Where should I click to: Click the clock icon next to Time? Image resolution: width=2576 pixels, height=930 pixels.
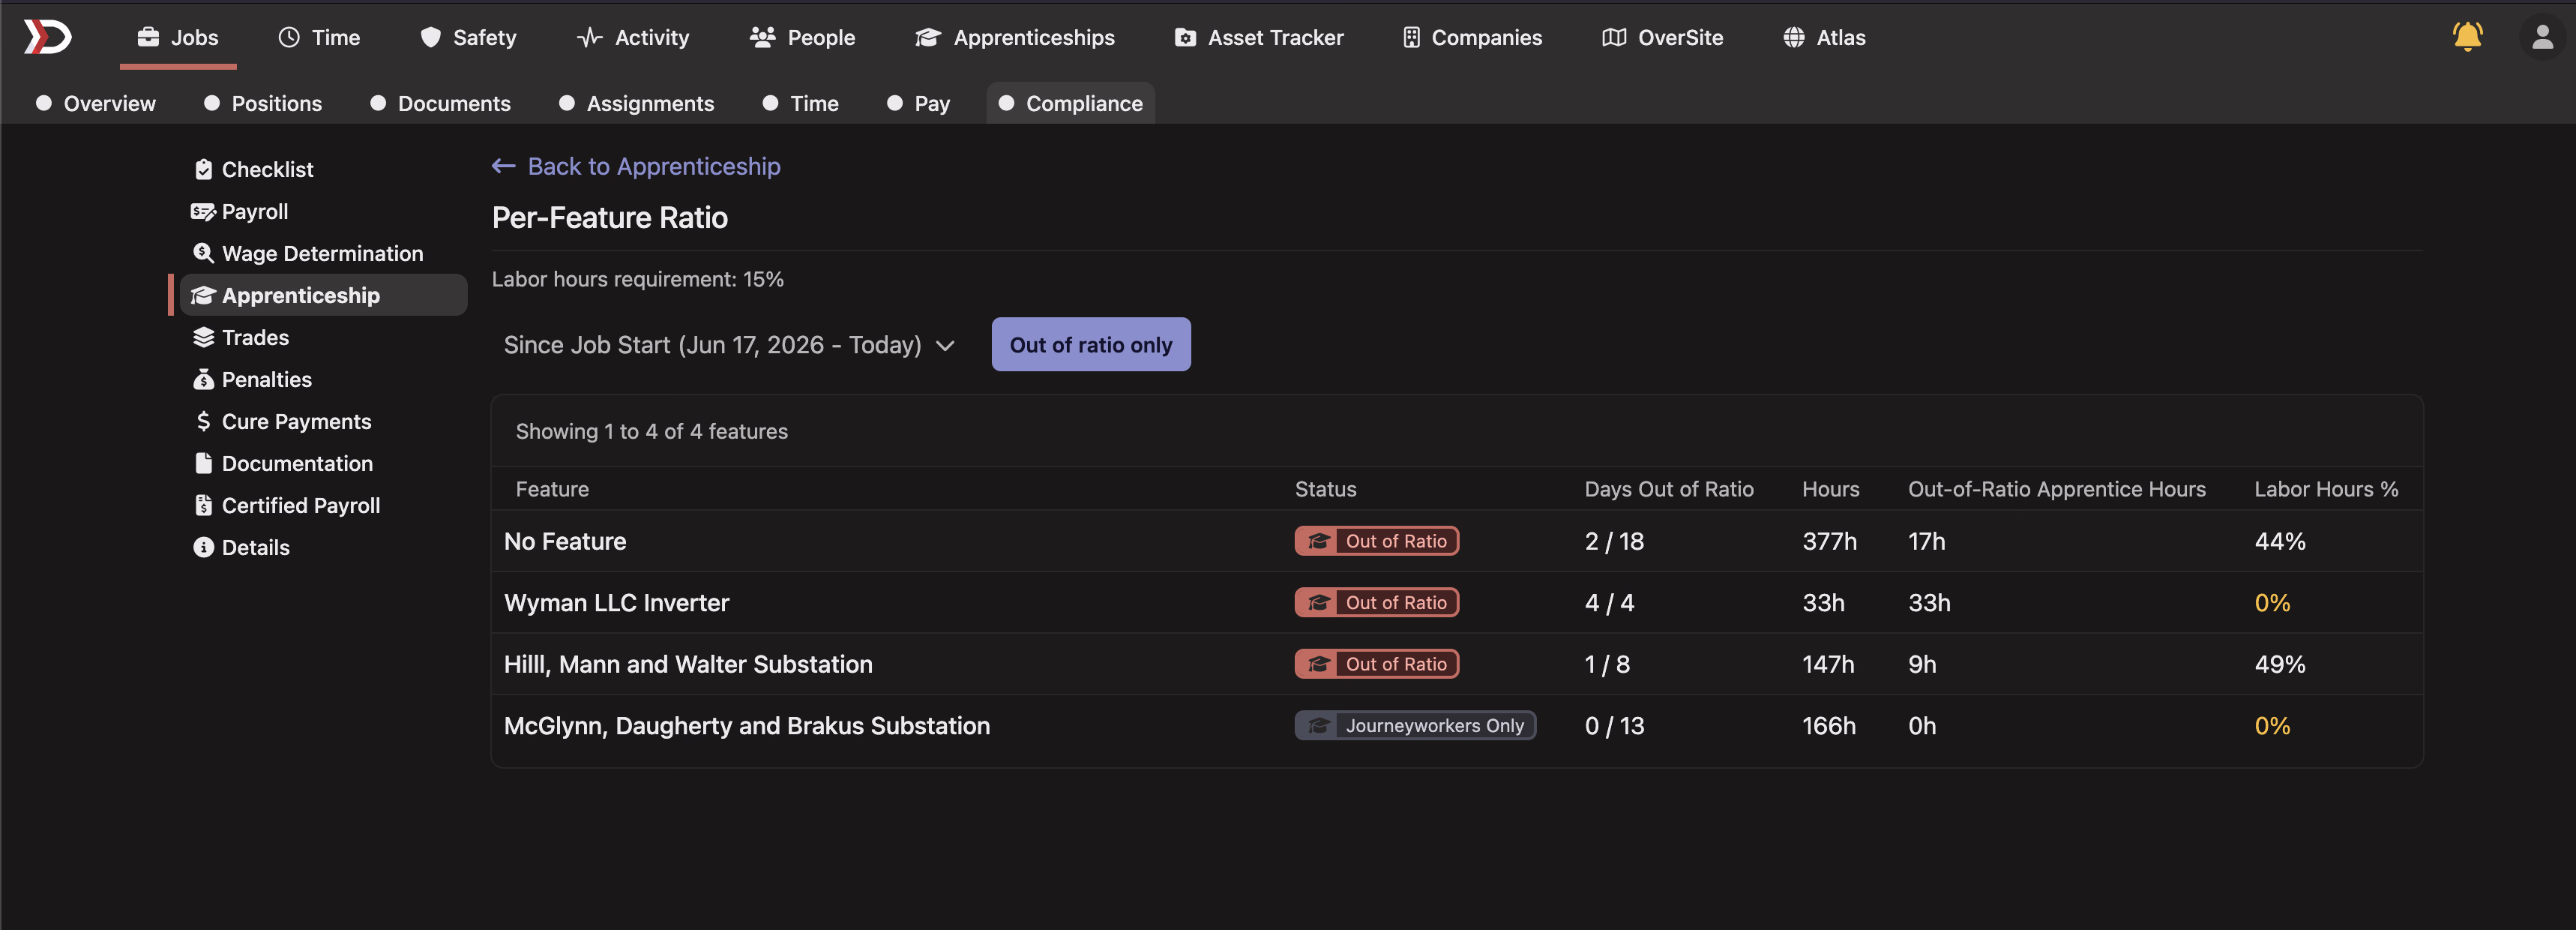click(x=289, y=37)
